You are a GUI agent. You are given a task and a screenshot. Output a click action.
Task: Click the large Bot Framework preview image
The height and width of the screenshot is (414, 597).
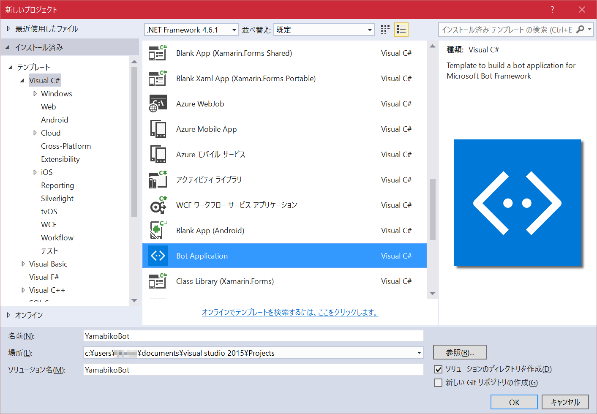pos(518,203)
